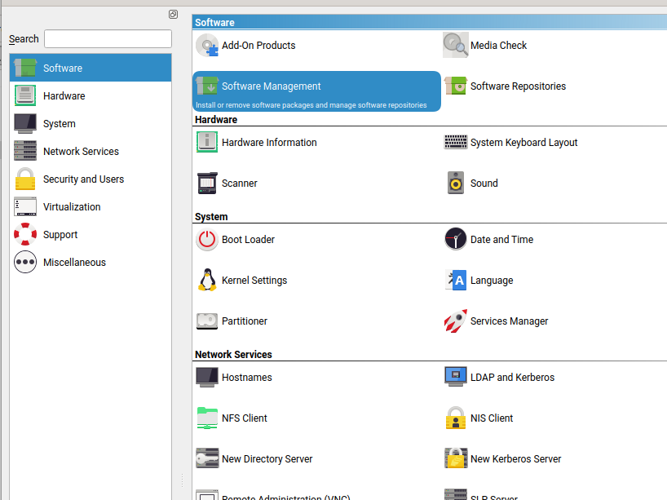This screenshot has width=667, height=500.
Task: Open the Software Repositories icon
Action: point(456,86)
